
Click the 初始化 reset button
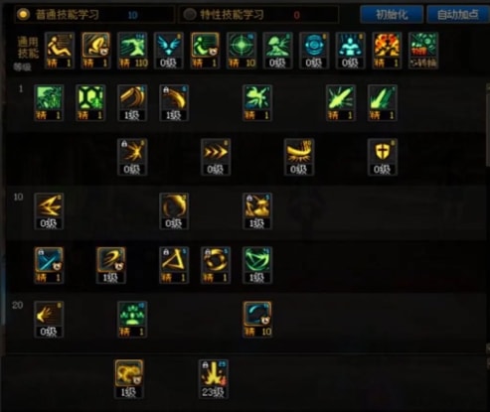(x=392, y=15)
